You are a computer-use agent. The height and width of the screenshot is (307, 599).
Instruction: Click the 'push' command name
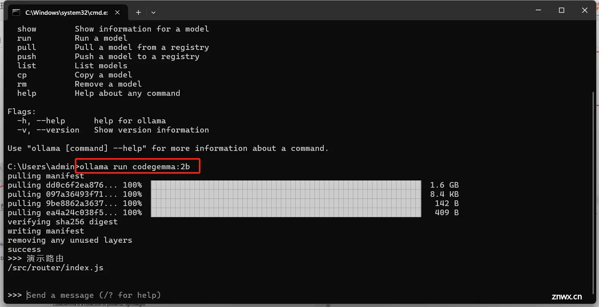(27, 56)
